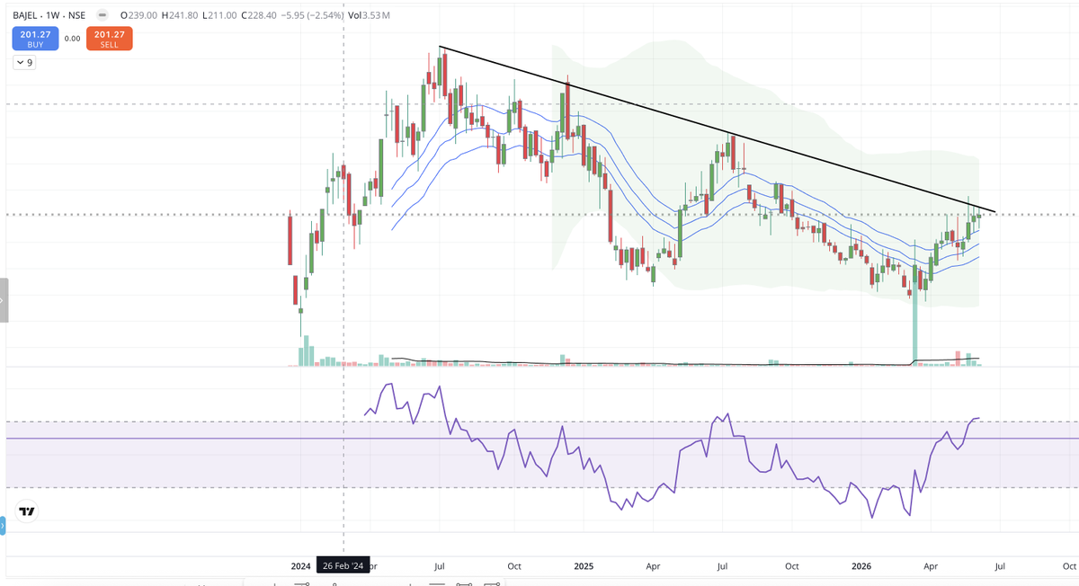Click the orange SELL 201.27 button
The height and width of the screenshot is (586, 1079).
click(x=109, y=39)
